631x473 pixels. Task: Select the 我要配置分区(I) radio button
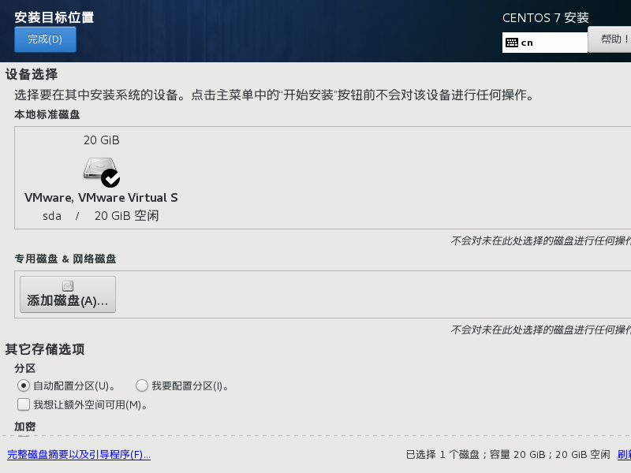tap(142, 385)
